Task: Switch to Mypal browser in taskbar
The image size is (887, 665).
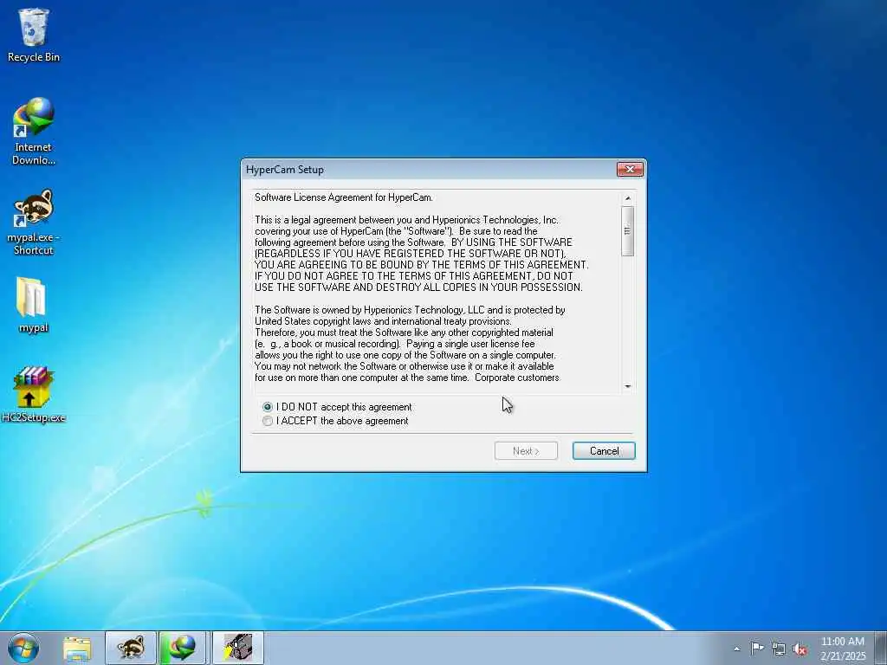Action: (131, 648)
